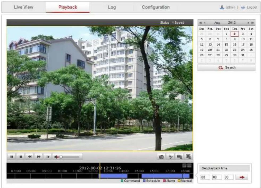Viewport: 261px width, 188px height.
Task: Open captured picture download icon
Action: tap(188, 157)
